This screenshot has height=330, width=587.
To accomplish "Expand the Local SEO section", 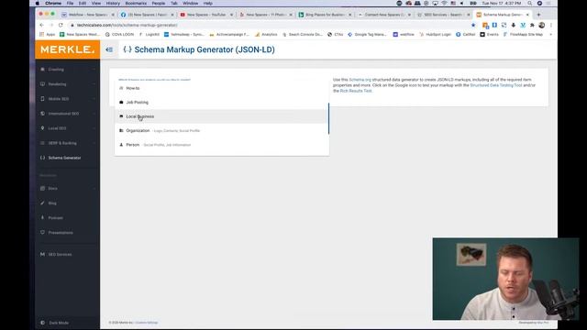I will point(67,128).
